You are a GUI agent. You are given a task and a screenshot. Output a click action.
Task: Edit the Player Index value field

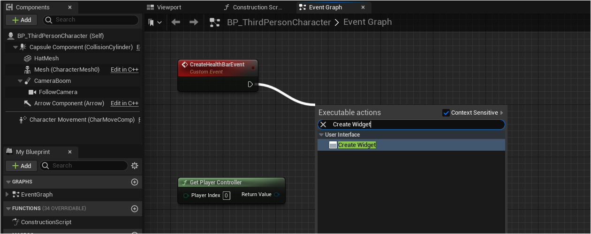click(227, 195)
